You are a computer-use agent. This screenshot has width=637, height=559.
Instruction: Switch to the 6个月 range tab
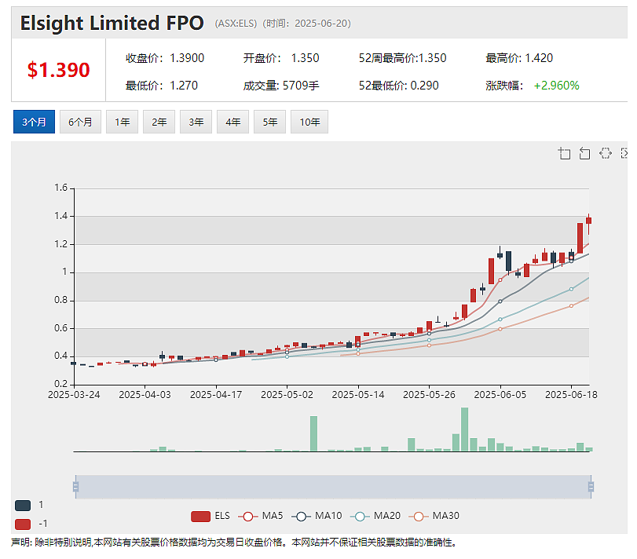80,122
